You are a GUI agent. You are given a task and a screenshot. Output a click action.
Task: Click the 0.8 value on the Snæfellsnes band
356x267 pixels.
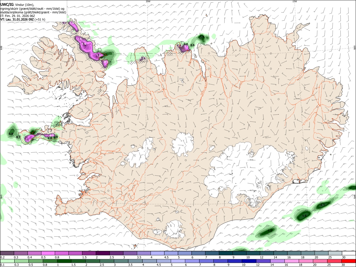click(x=50, y=138)
